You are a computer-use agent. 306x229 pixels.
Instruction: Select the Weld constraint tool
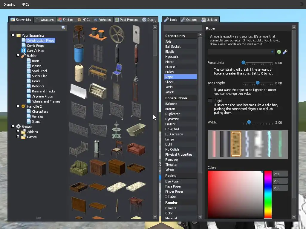180,87
